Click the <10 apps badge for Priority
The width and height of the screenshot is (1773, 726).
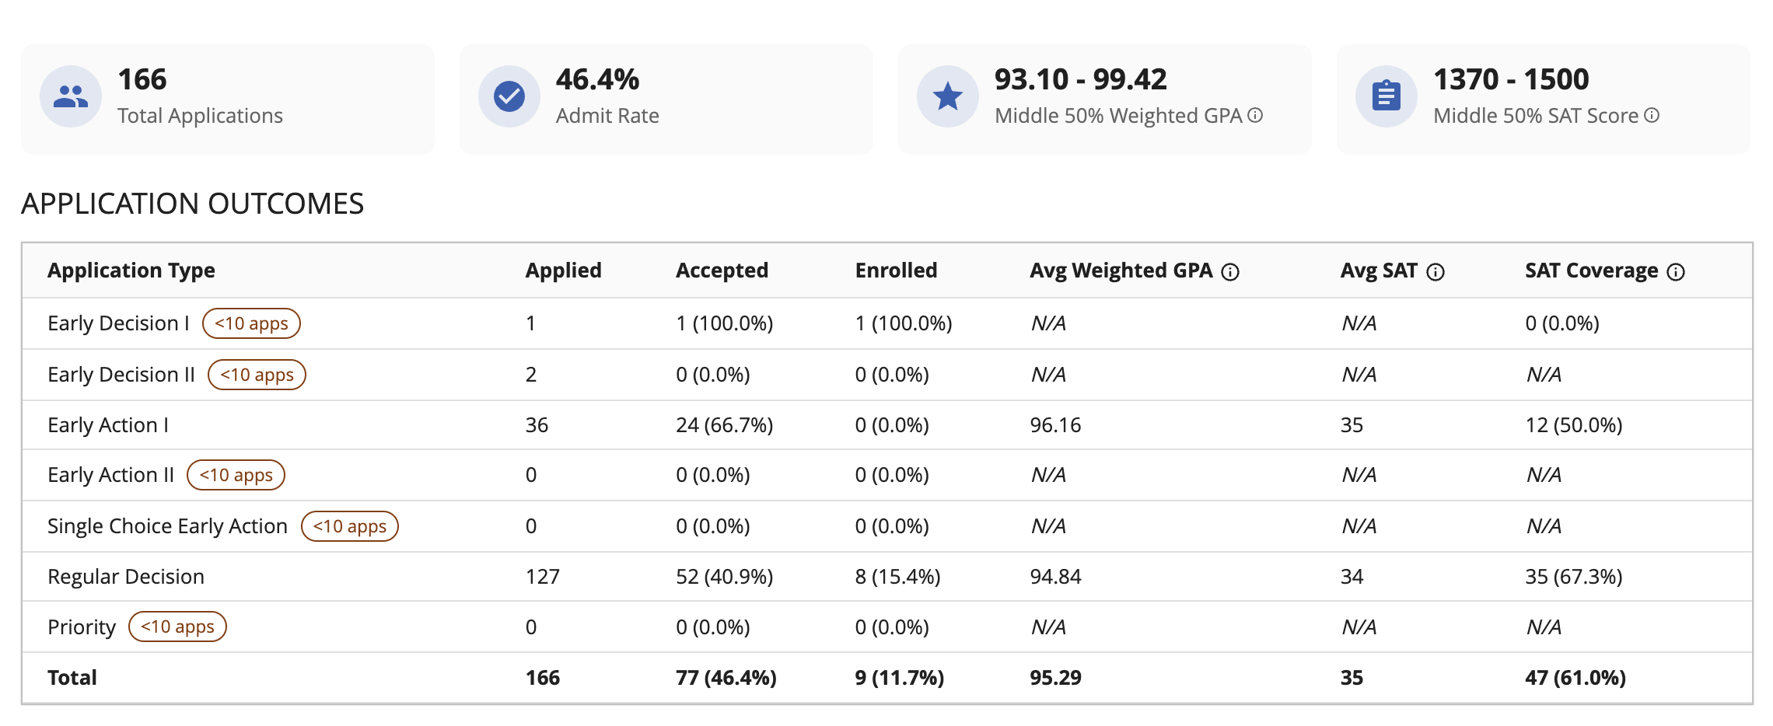[177, 627]
